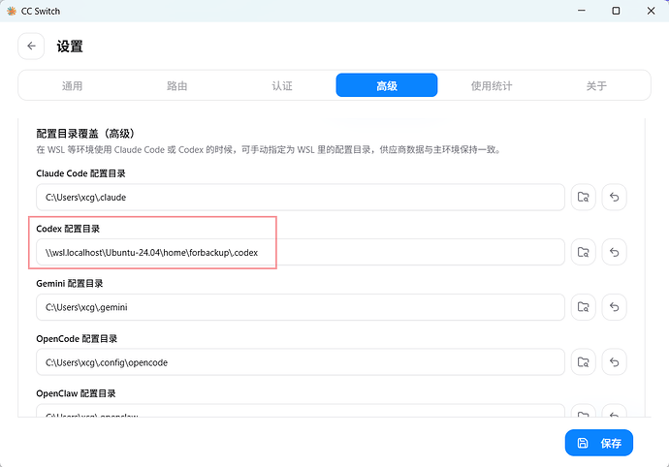Screen dimensions: 669x467
Task: Browse folder for OpenCode config directory
Action: click(x=583, y=362)
